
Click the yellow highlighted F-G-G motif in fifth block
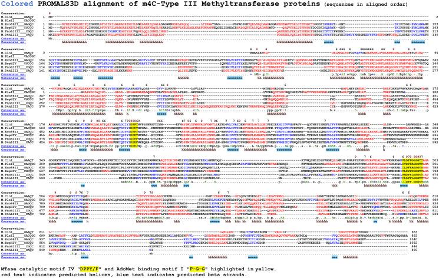point(412,171)
